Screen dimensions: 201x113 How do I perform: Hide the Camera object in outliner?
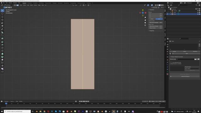[198, 11]
